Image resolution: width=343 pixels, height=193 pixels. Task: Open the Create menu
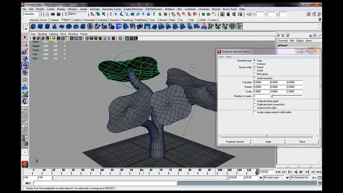coord(50,9)
